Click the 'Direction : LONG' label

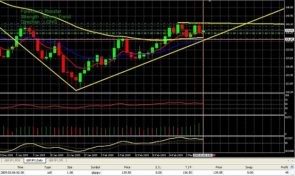pyautogui.click(x=39, y=22)
